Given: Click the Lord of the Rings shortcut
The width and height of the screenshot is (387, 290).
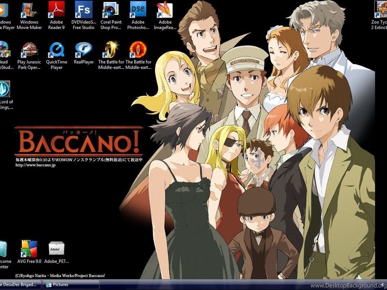Looking at the screenshot, I should (x=5, y=89).
